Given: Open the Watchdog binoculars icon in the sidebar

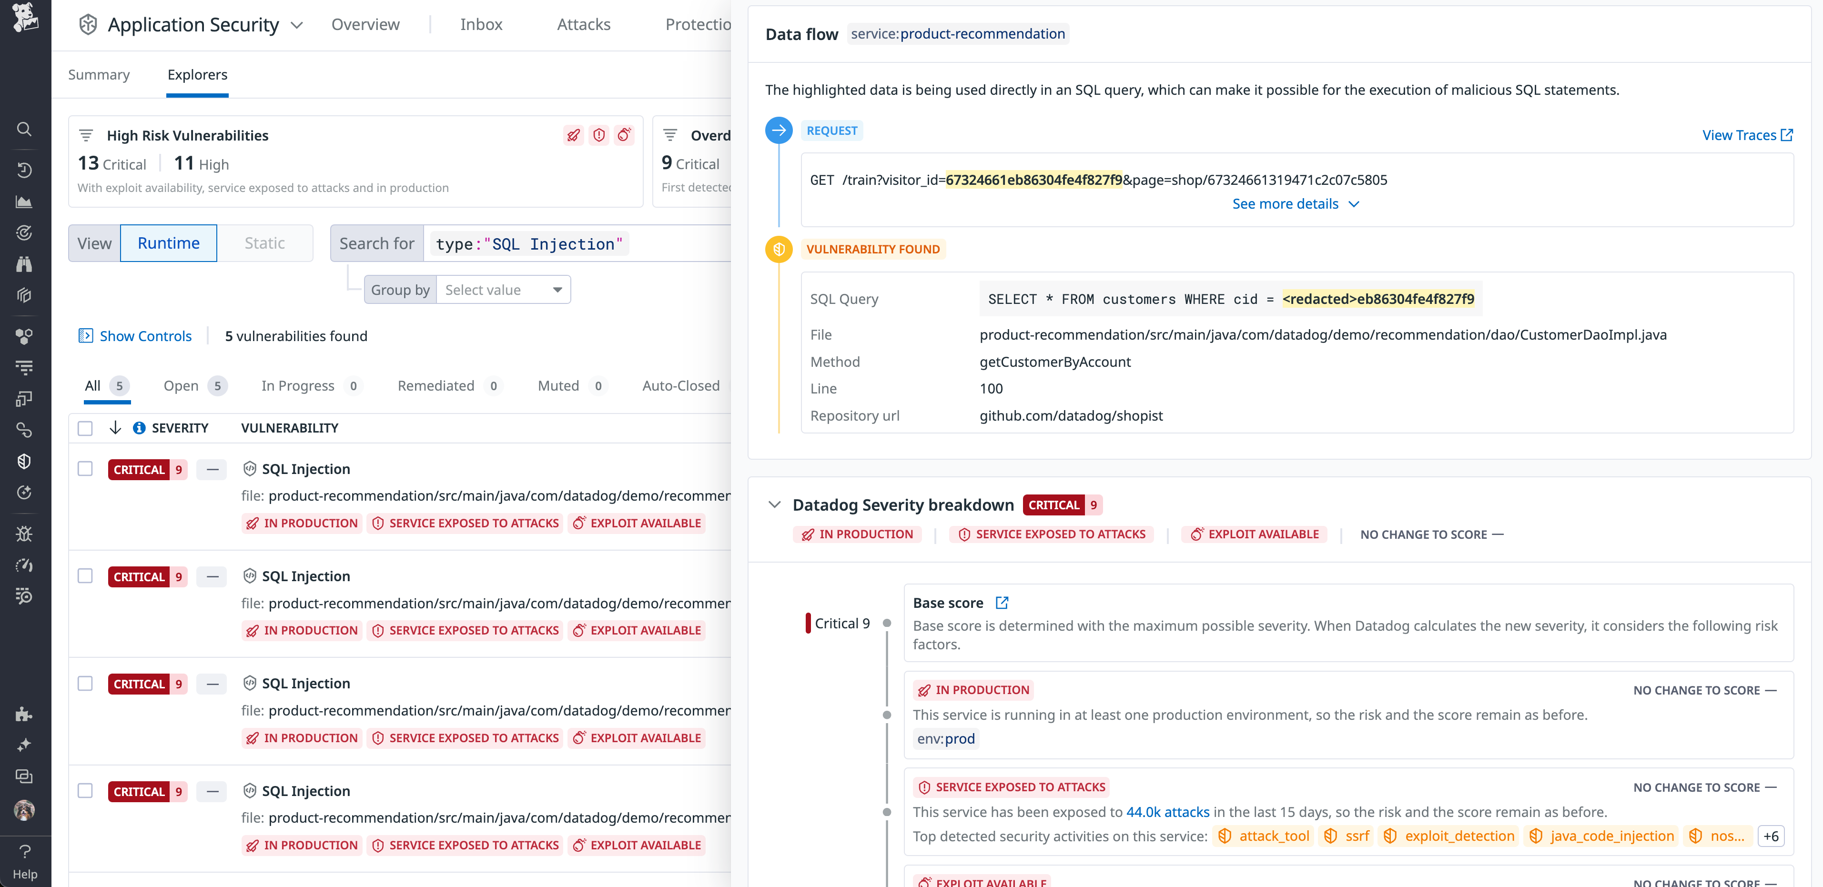Looking at the screenshot, I should point(24,264).
